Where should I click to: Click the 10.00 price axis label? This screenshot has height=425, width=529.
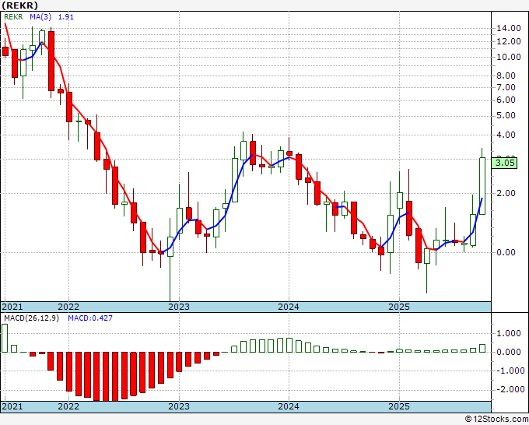(x=509, y=57)
